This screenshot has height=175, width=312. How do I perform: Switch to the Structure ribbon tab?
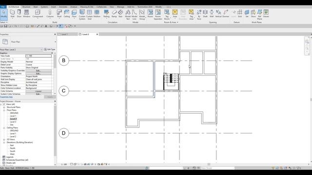tap(26, 7)
